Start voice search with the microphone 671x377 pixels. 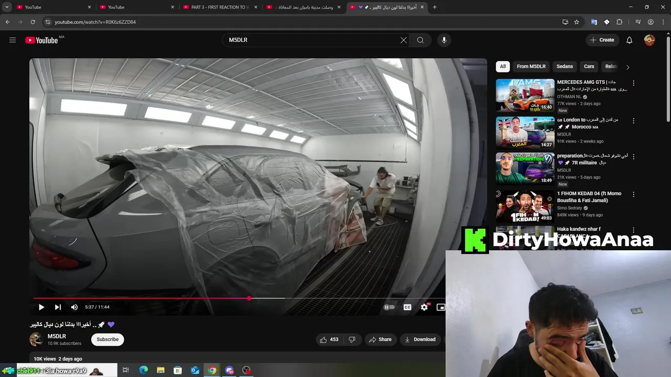[444, 40]
